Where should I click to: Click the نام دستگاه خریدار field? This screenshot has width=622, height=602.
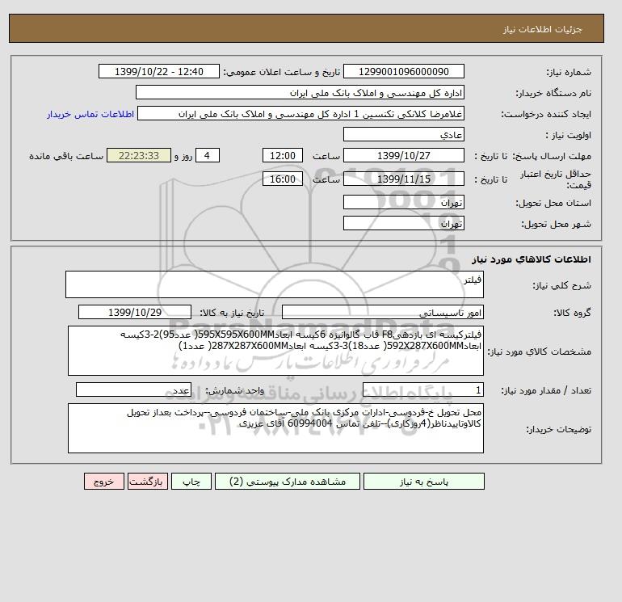(300, 92)
